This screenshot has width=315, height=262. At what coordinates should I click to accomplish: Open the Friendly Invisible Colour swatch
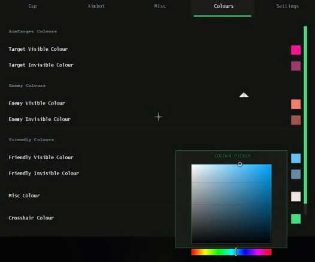(296, 174)
